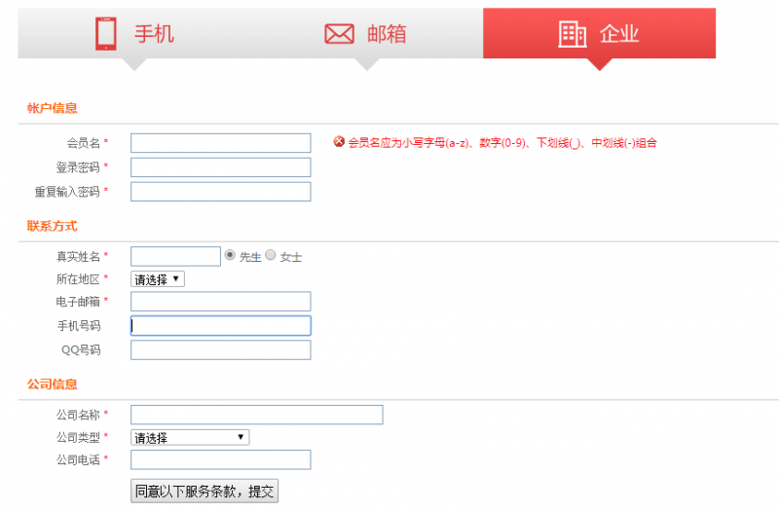Click the 所在地区 field label

pos(78,279)
